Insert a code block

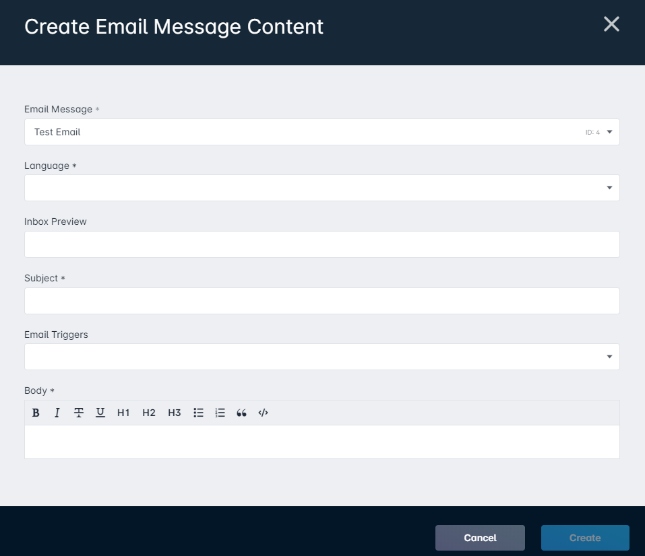coord(264,413)
